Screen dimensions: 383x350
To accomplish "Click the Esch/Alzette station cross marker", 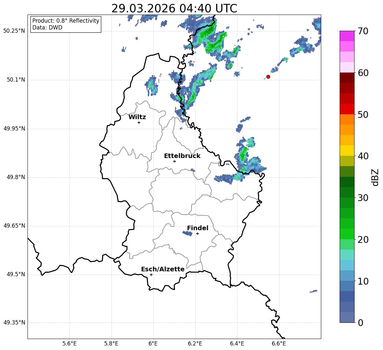I will [x=151, y=275].
